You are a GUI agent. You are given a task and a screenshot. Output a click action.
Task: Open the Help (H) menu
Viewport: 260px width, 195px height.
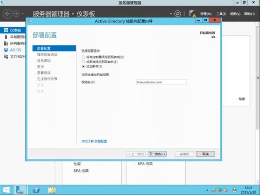coord(249,14)
